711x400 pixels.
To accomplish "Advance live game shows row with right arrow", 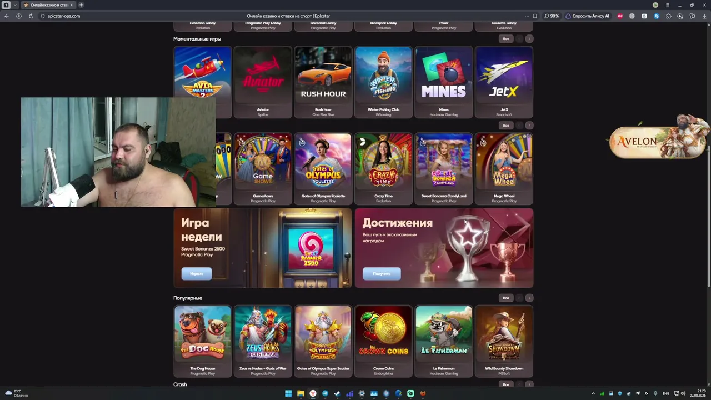I will 529,126.
